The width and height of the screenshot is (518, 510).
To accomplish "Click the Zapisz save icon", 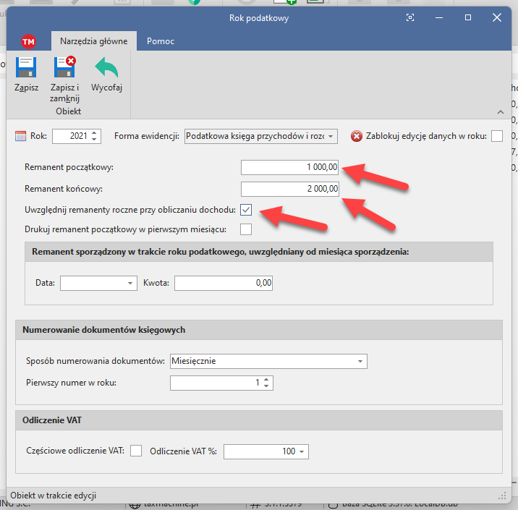I will [26, 68].
